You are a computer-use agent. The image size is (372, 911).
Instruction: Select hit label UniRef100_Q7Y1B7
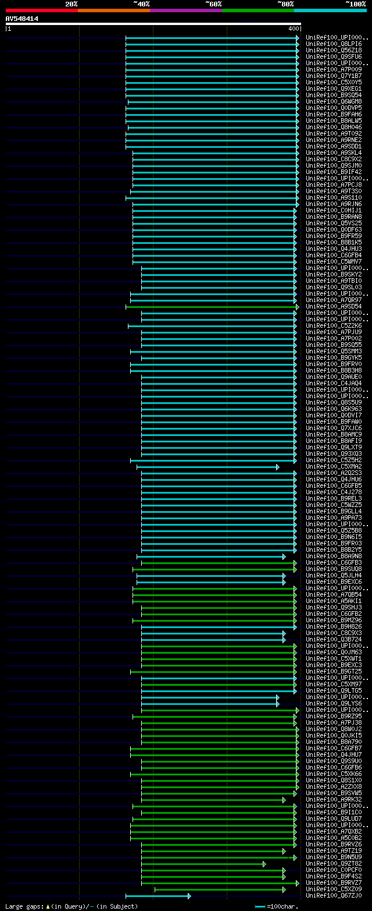(x=334, y=76)
